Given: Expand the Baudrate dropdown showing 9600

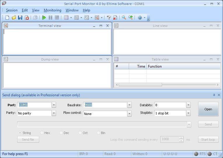Looking at the screenshot, I should (x=129, y=105).
